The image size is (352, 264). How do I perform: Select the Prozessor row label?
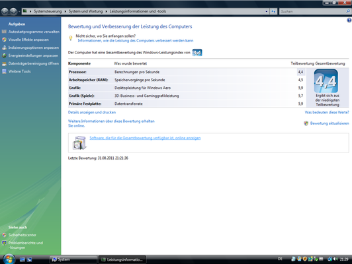click(77, 72)
